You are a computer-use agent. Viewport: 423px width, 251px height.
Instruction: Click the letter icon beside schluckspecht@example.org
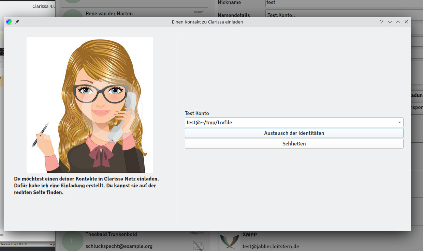click(198, 246)
